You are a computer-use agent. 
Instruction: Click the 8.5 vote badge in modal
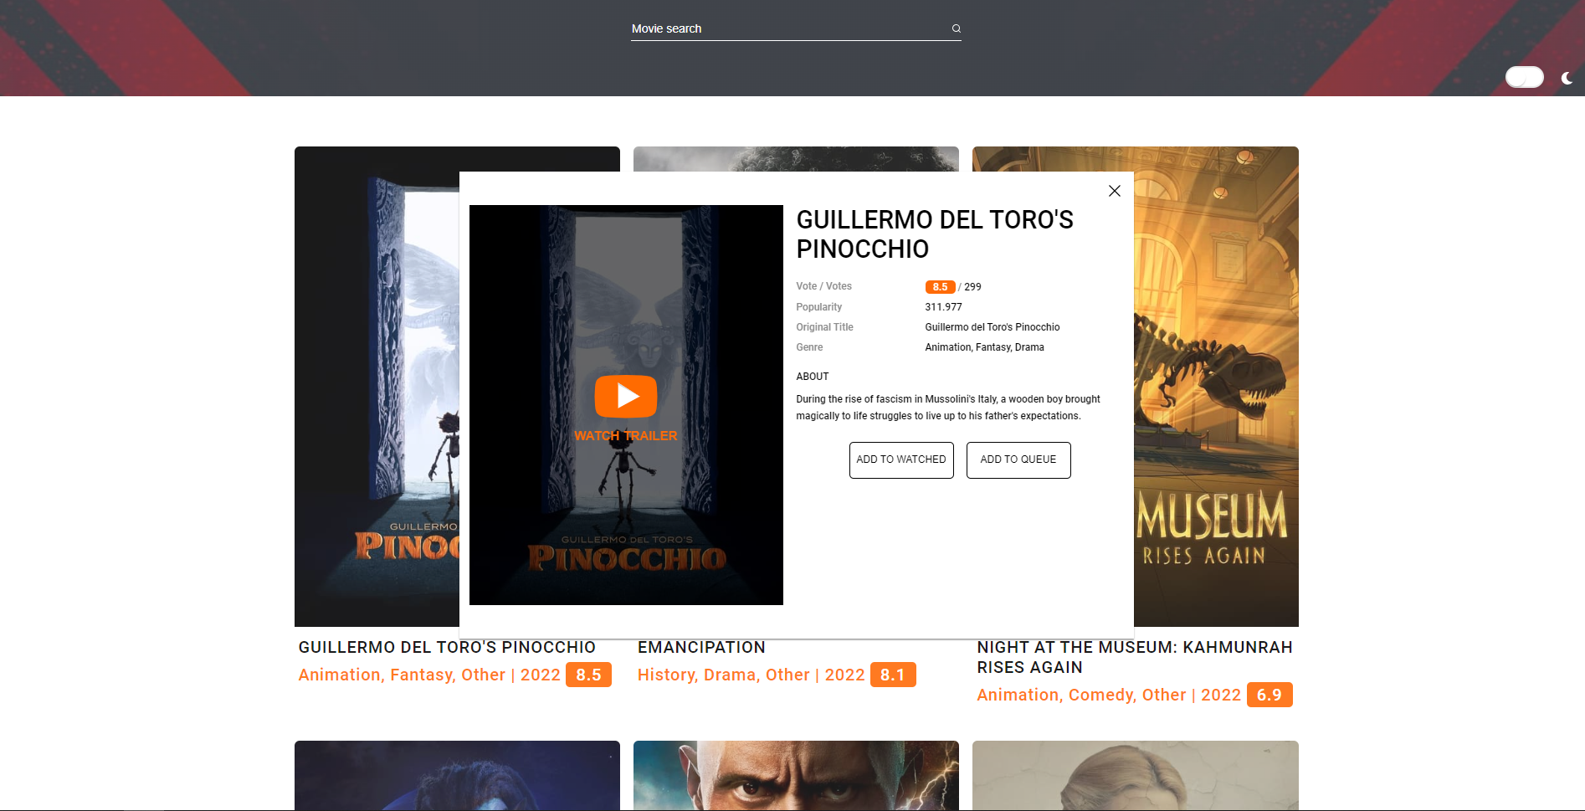(x=940, y=287)
